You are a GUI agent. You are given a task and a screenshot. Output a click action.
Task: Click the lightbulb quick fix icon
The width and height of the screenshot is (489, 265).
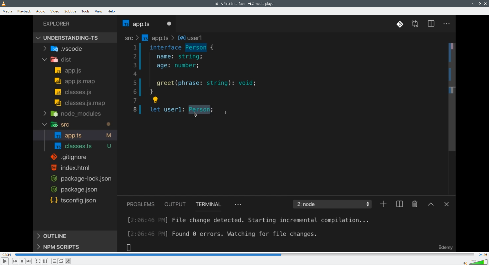point(156,100)
